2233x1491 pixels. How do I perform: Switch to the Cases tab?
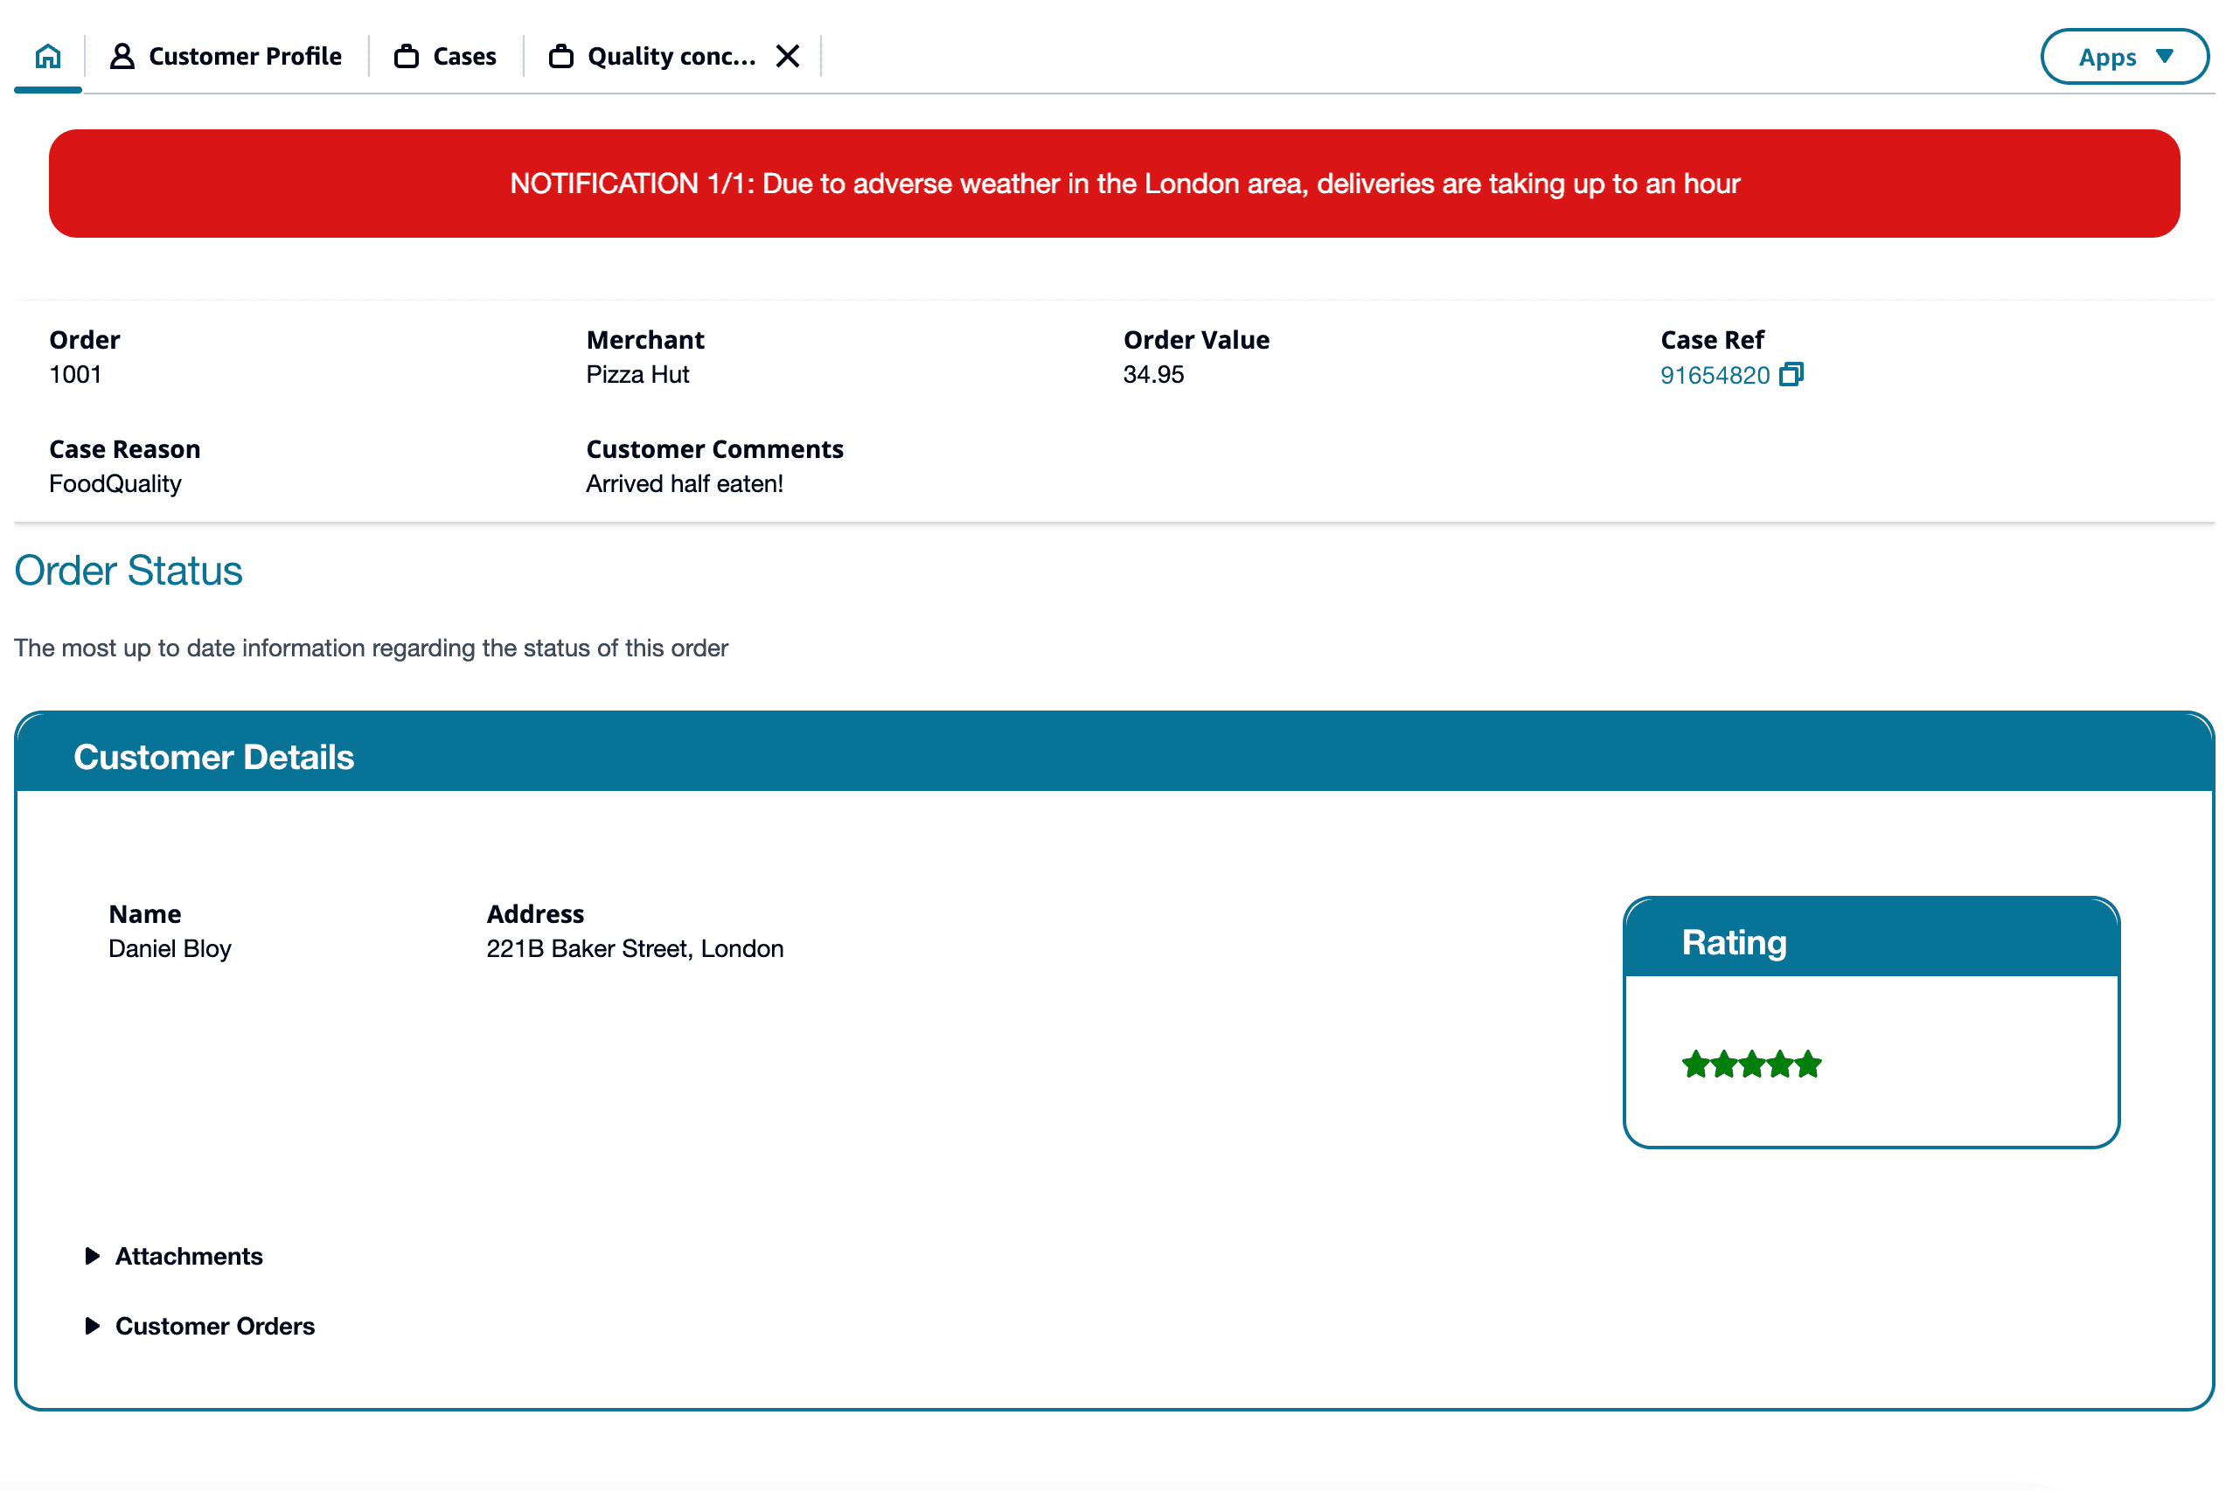click(x=464, y=56)
